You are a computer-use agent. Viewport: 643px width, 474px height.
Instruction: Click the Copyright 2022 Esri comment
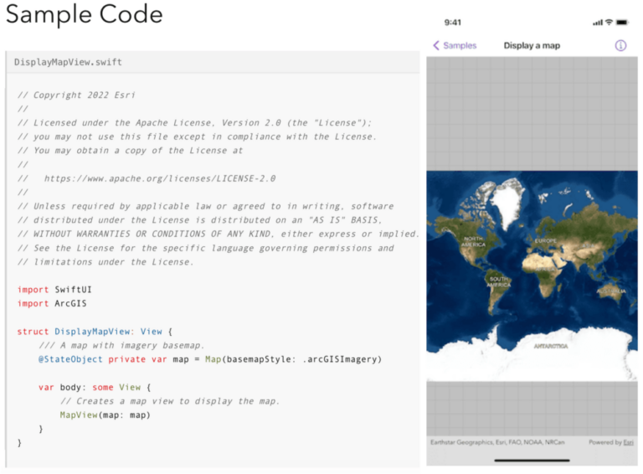click(76, 95)
